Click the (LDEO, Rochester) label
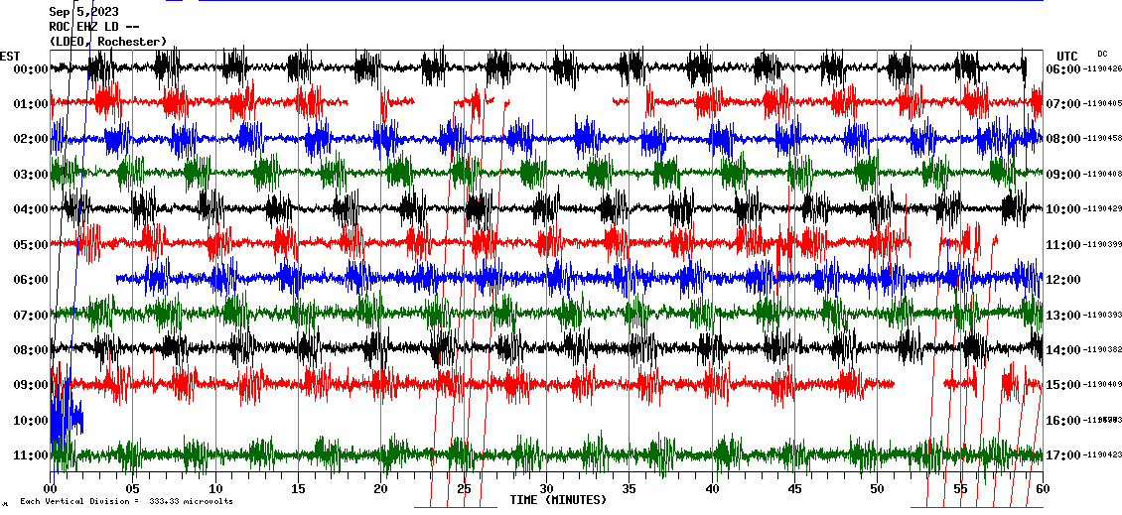This screenshot has width=1122, height=515. 108,42
